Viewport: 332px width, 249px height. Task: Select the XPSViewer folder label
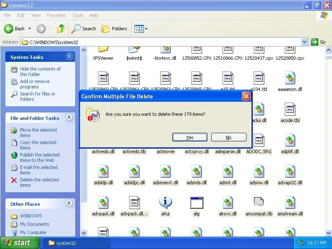click(x=103, y=58)
